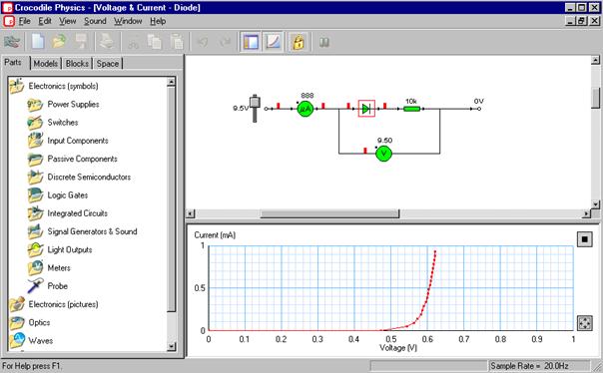Click the voltmeter symbol in circuit
This screenshot has width=603, height=373.
pos(383,154)
